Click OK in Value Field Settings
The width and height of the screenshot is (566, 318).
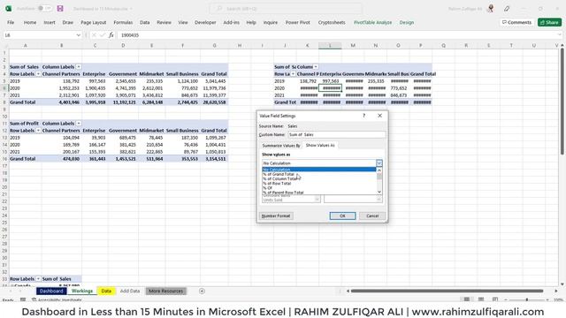[x=342, y=216]
